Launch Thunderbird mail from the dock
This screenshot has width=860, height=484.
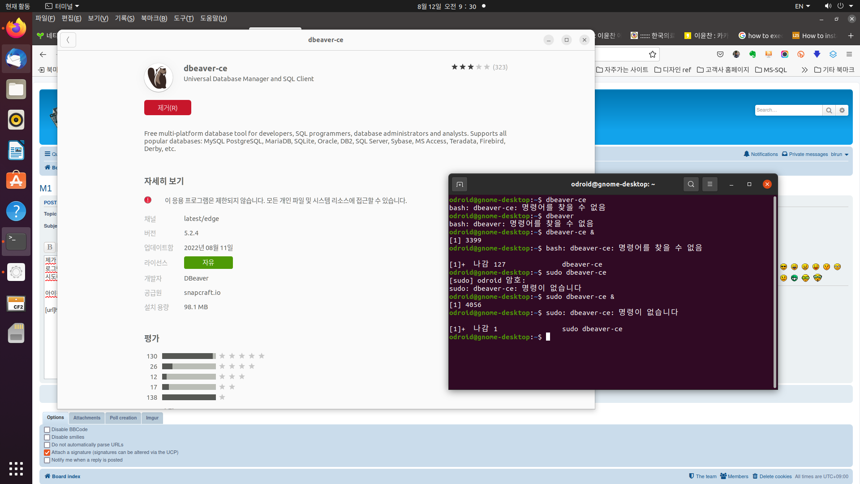click(x=16, y=59)
